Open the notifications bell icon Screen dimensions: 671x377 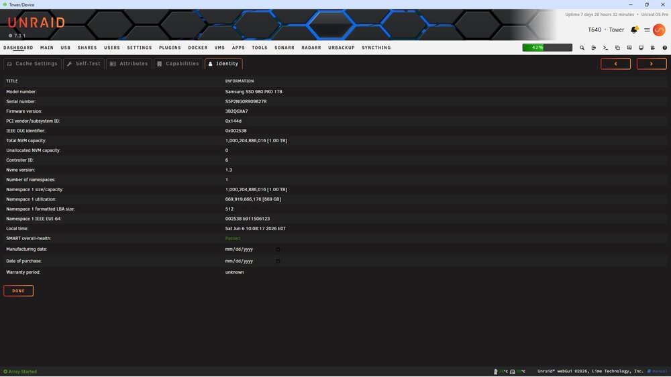click(x=634, y=30)
